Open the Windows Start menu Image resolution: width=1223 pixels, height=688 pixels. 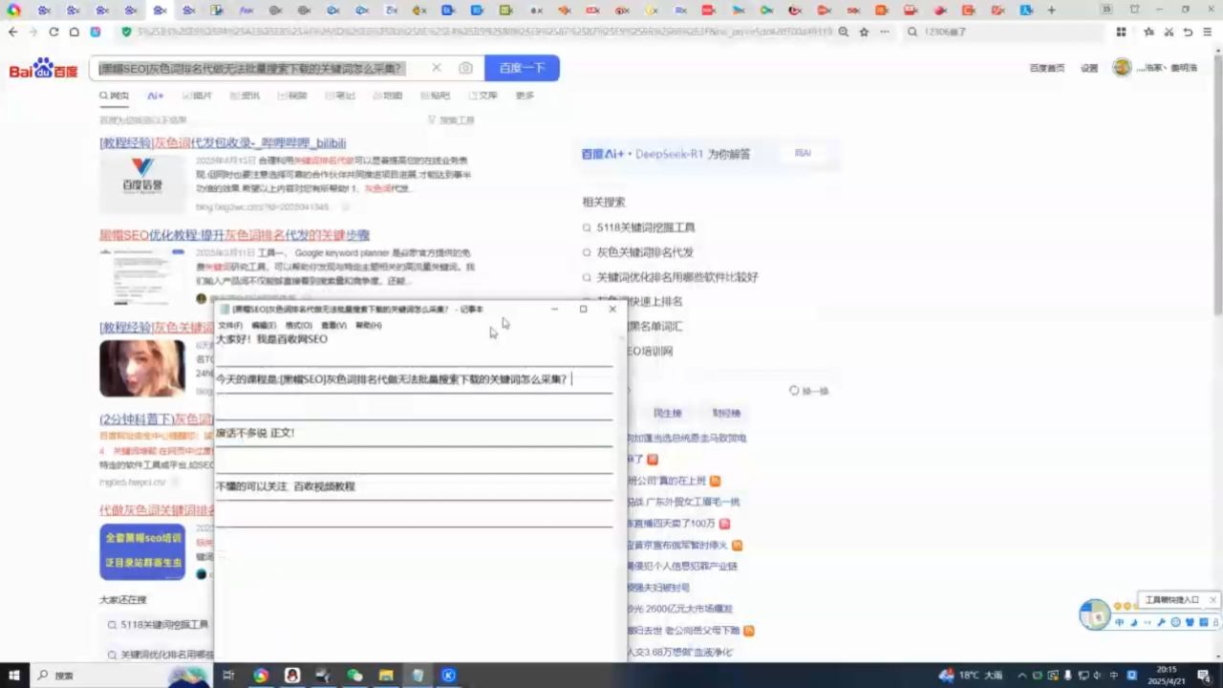[x=13, y=676]
